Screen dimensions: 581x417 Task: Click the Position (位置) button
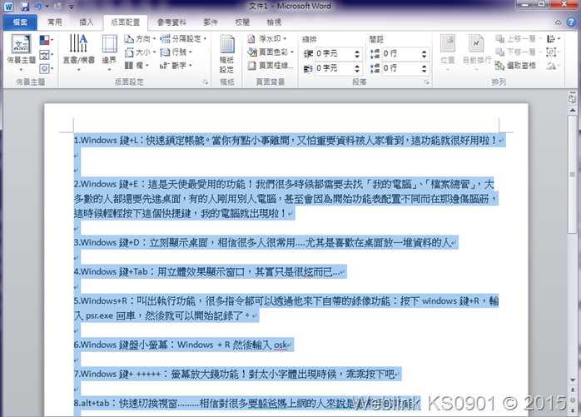click(x=448, y=52)
